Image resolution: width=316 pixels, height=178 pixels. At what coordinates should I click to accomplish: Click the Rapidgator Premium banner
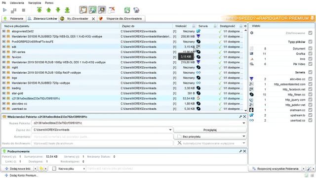[x=268, y=18]
